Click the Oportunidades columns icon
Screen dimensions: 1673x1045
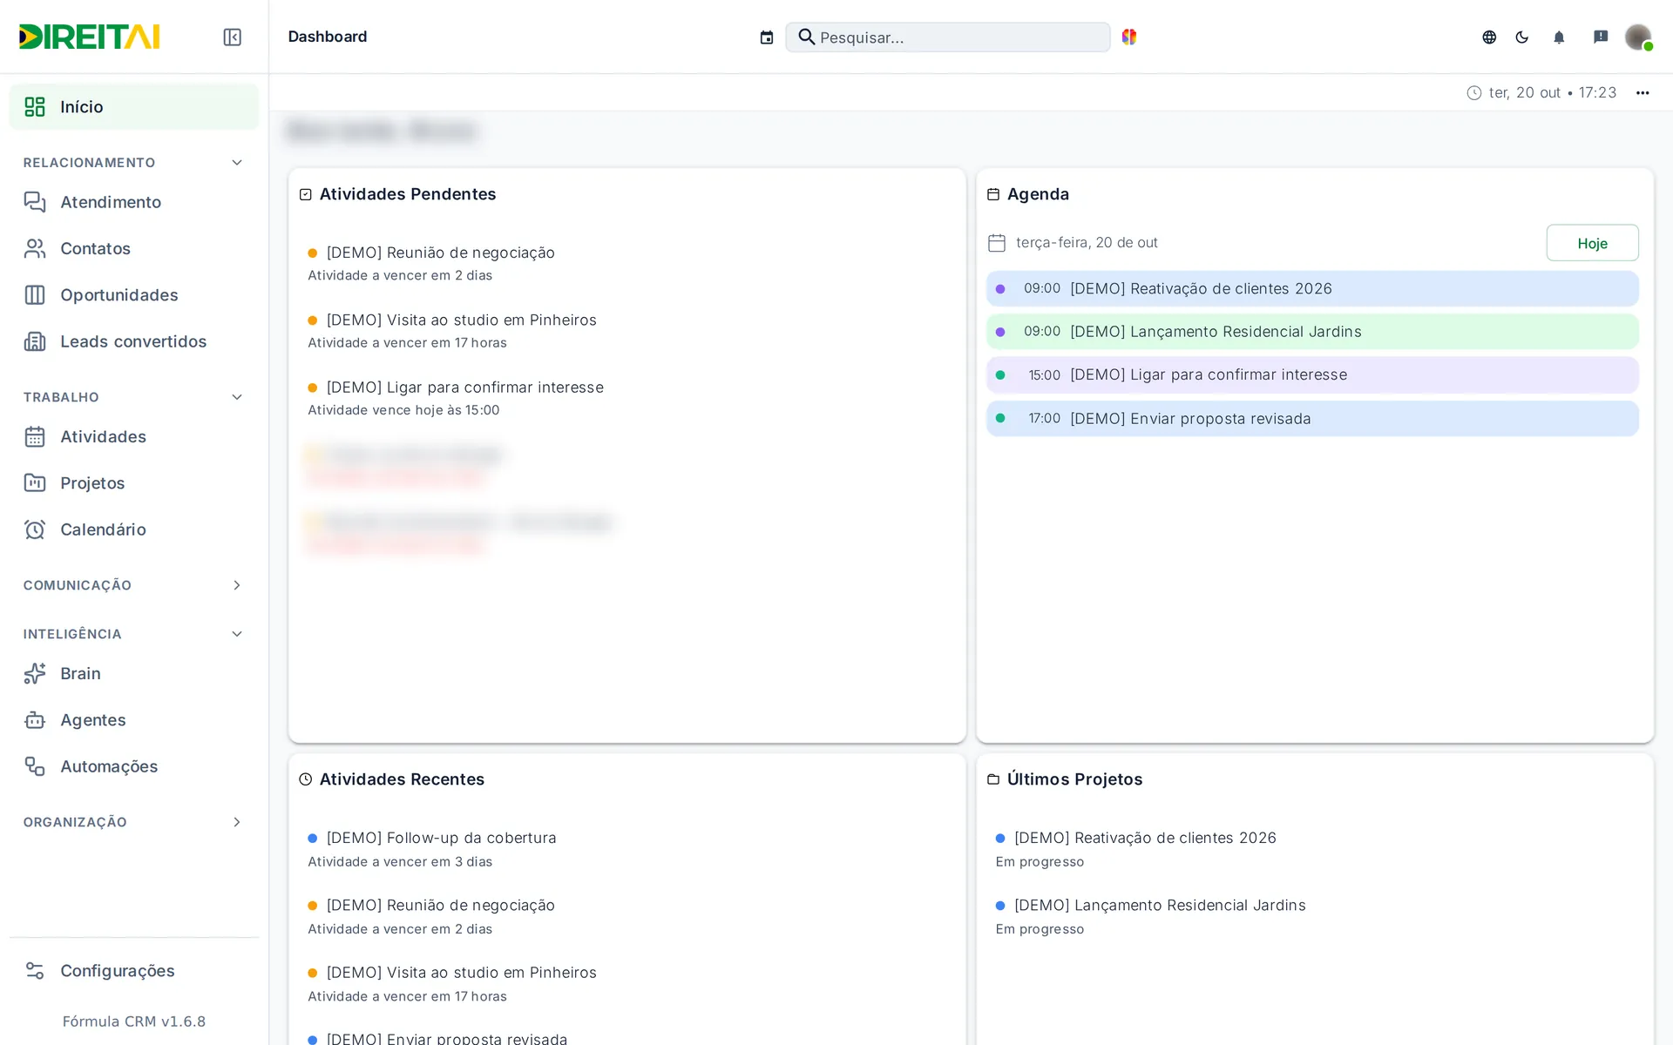coord(35,295)
